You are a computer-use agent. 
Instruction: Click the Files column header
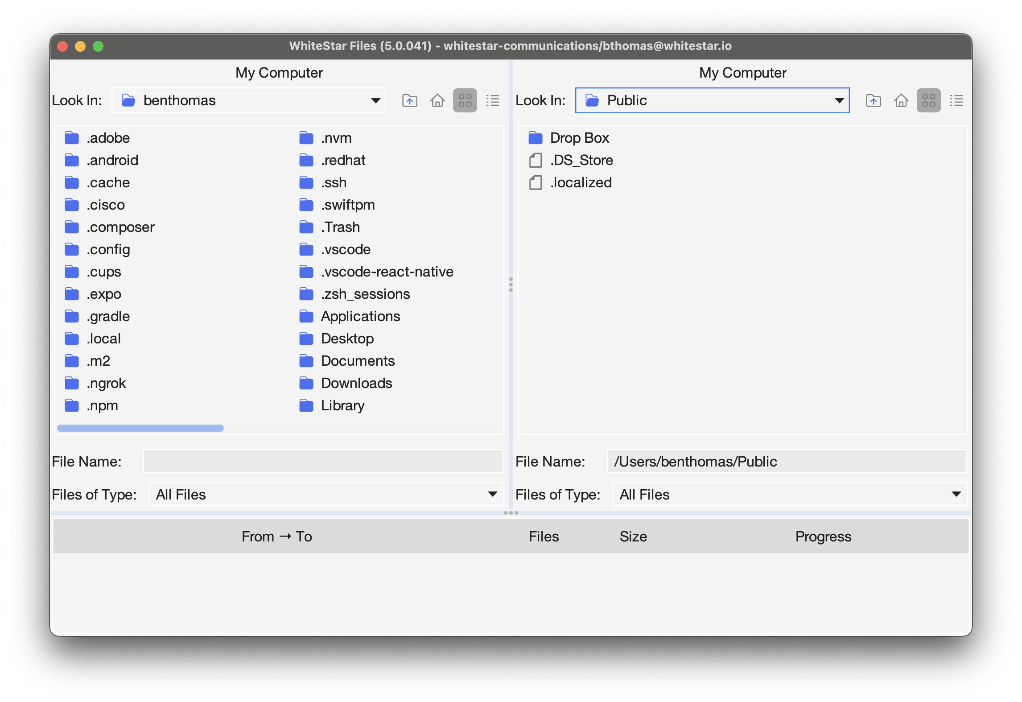click(544, 536)
